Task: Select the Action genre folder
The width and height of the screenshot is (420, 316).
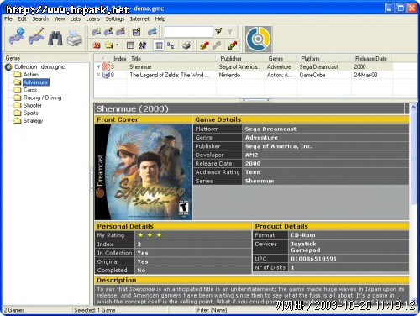Action: point(31,74)
